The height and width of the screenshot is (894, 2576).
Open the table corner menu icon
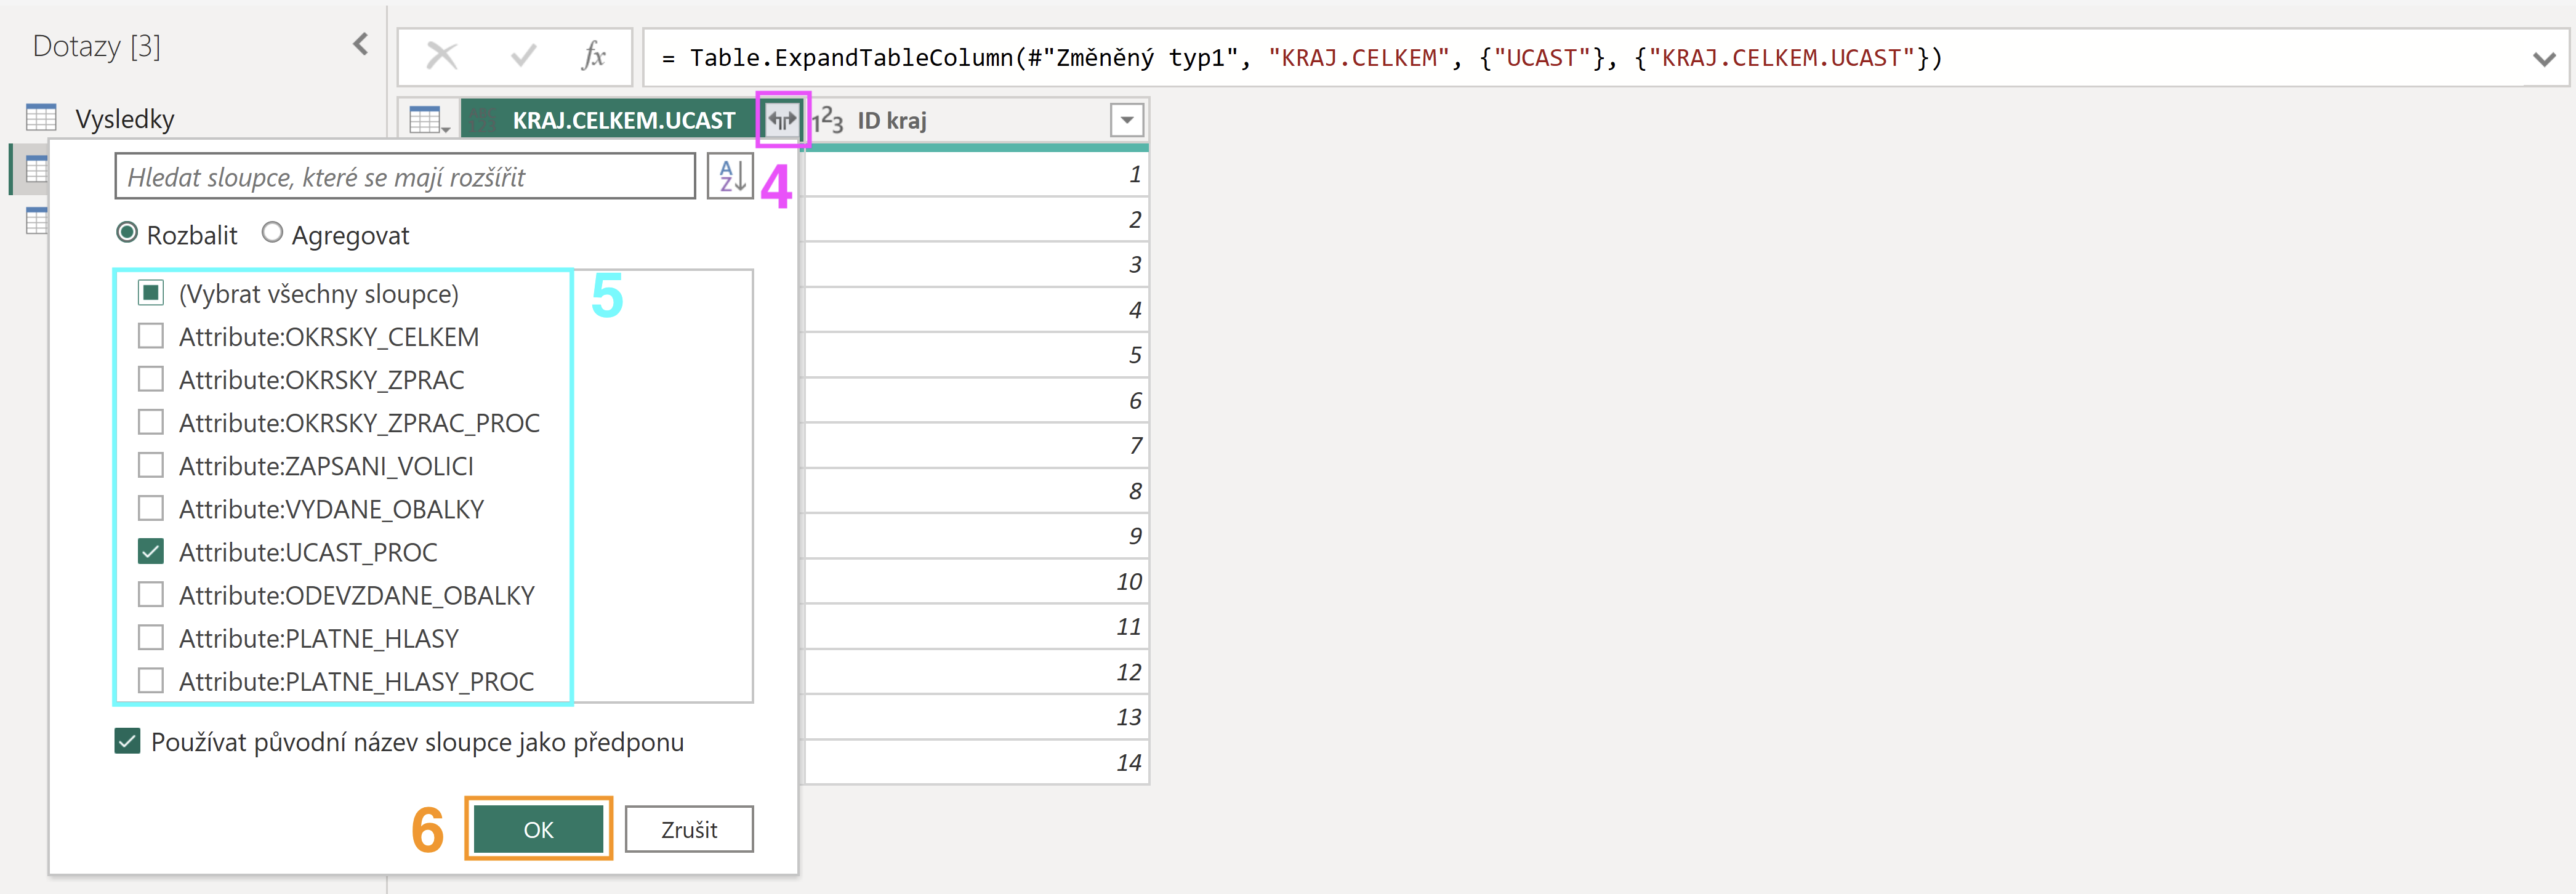pos(429,120)
